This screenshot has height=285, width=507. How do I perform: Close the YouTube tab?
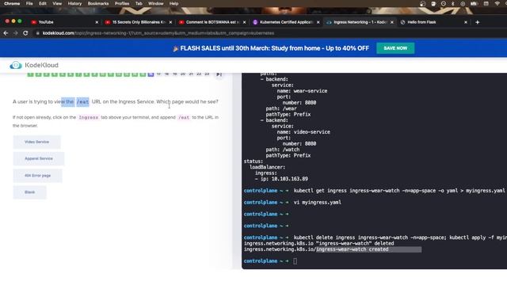pos(97,22)
